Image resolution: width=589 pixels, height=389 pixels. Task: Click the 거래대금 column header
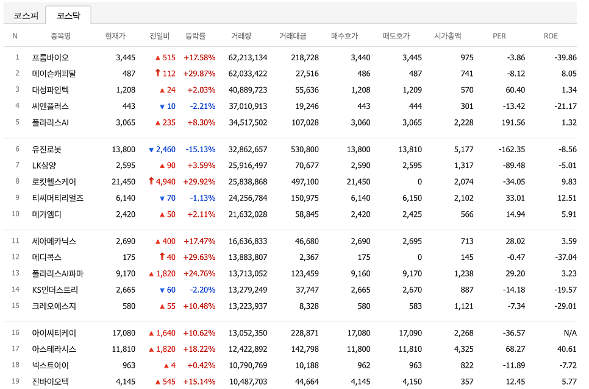coord(293,36)
